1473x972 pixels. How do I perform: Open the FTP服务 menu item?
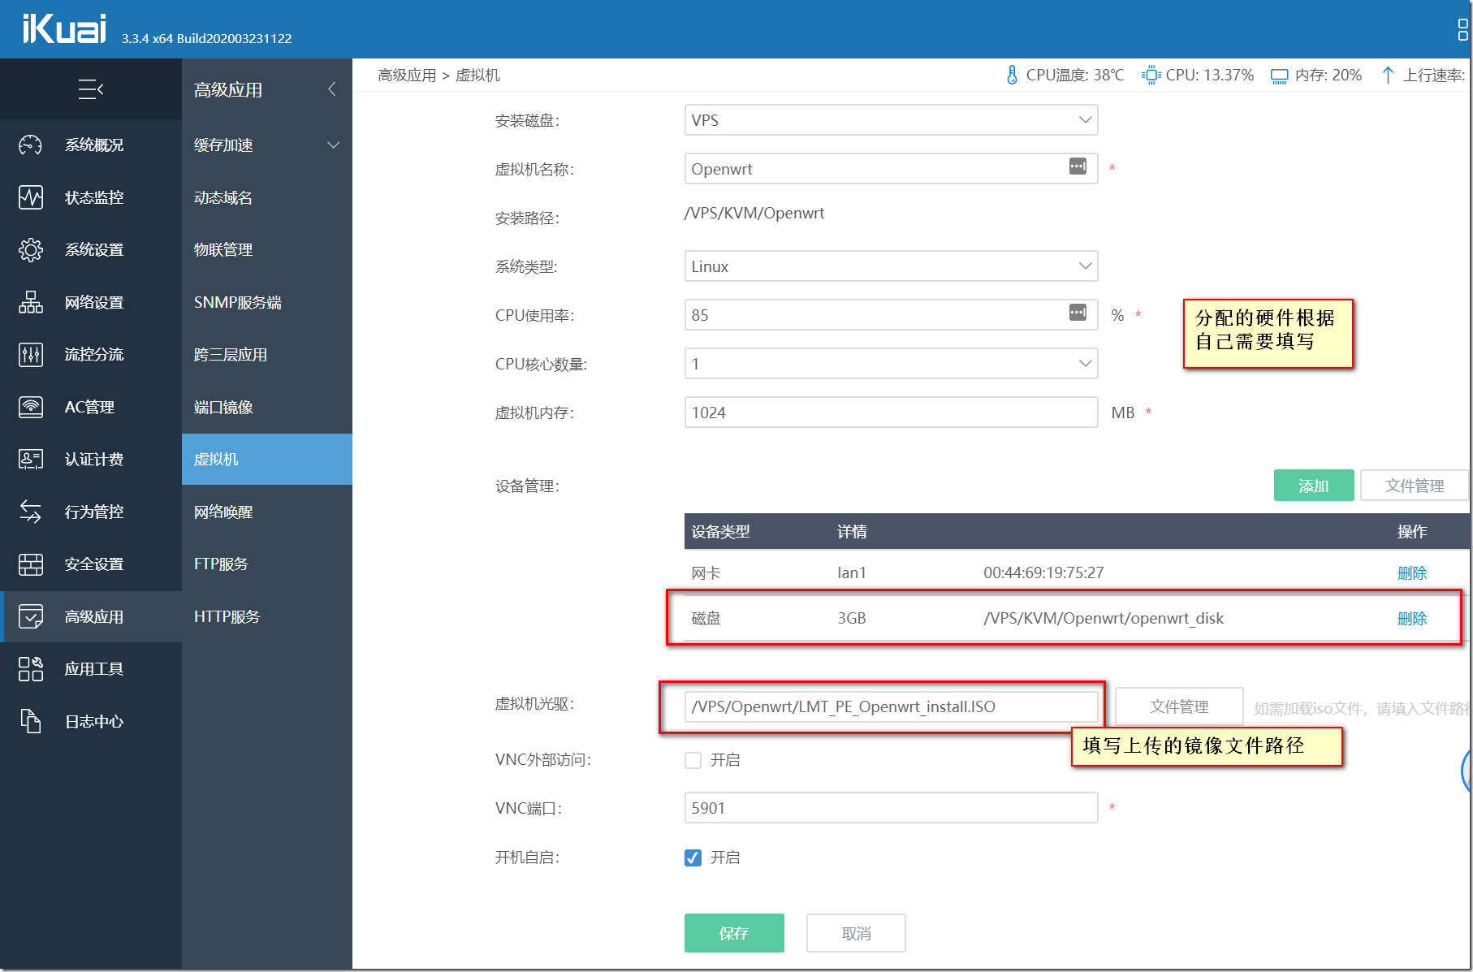(x=222, y=564)
